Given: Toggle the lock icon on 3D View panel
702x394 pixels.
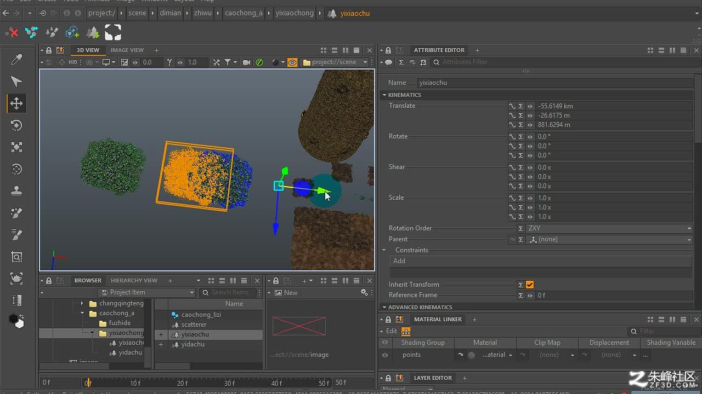Looking at the screenshot, I should (x=49, y=50).
